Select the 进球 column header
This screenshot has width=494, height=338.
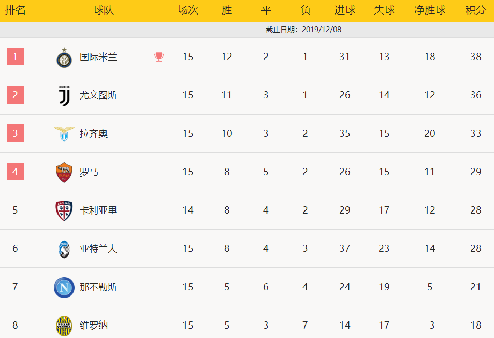point(345,10)
